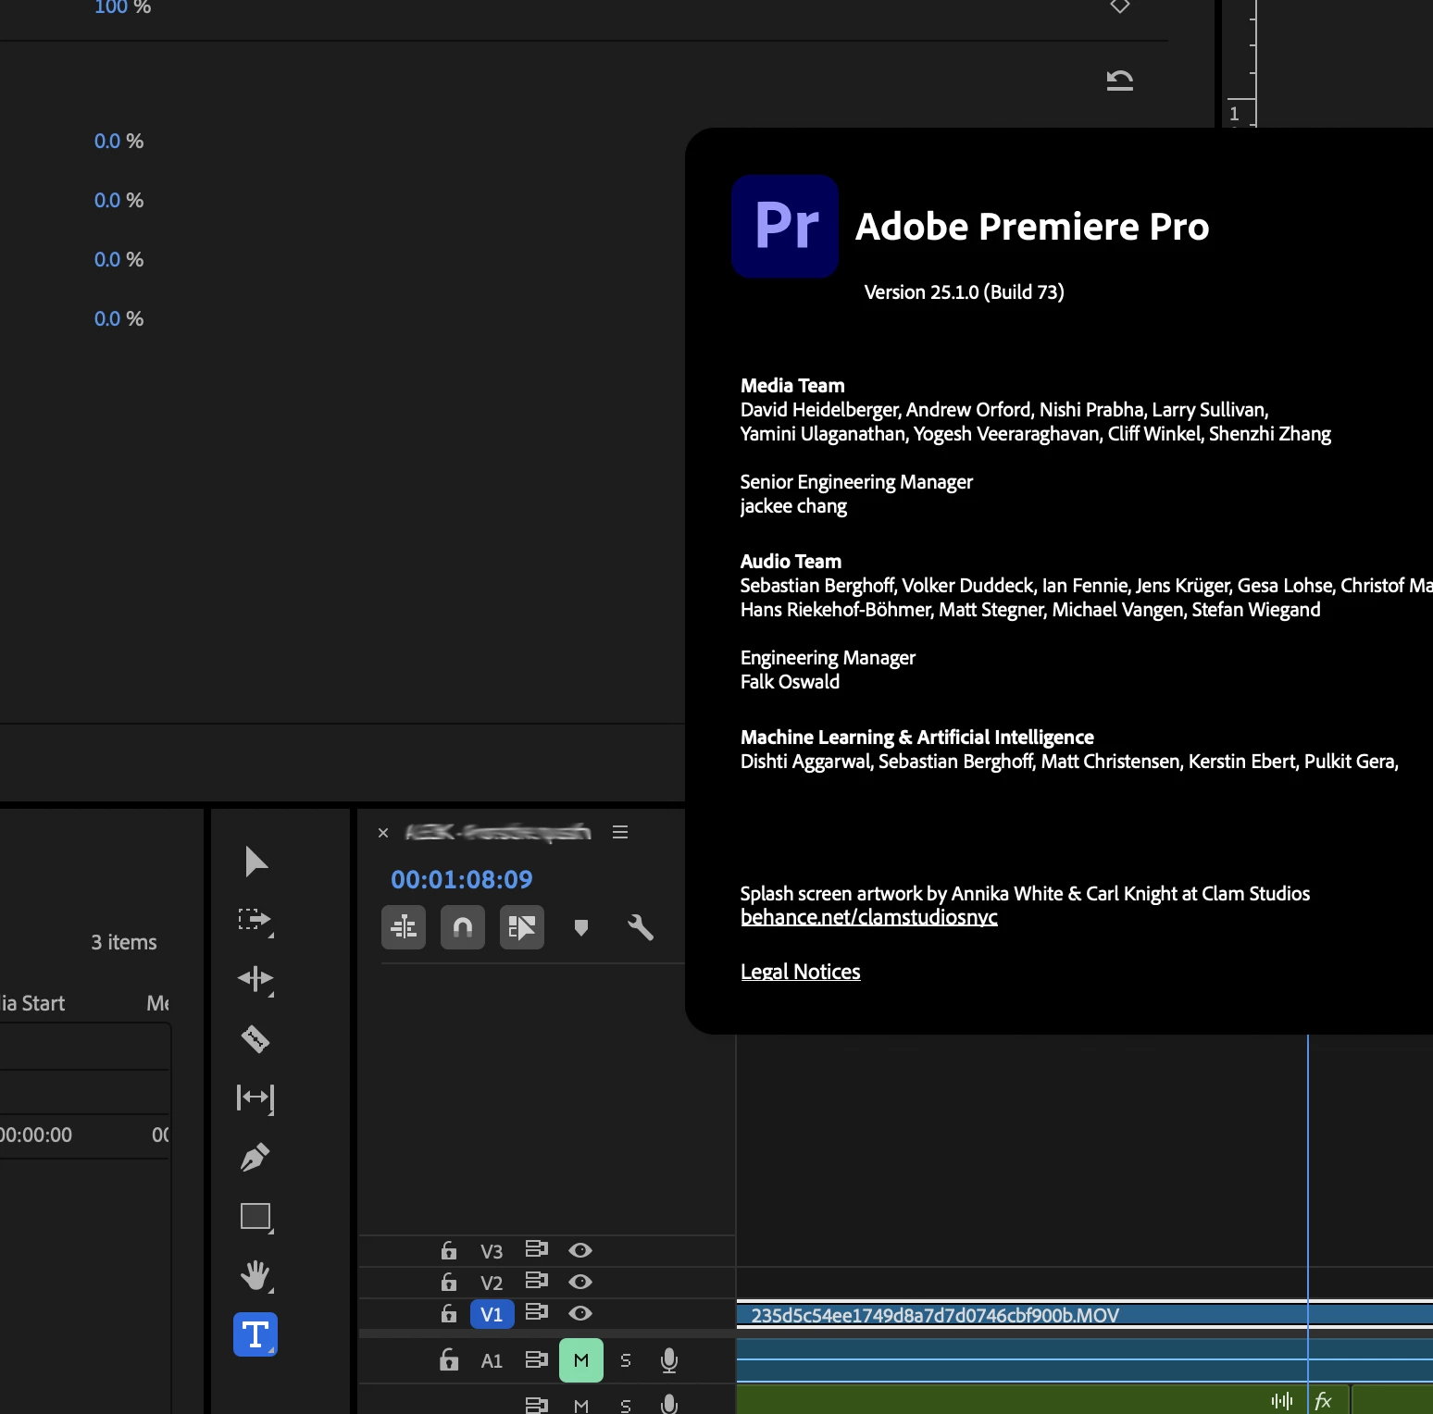Reset the effect parameter with undo arrow

click(1120, 81)
